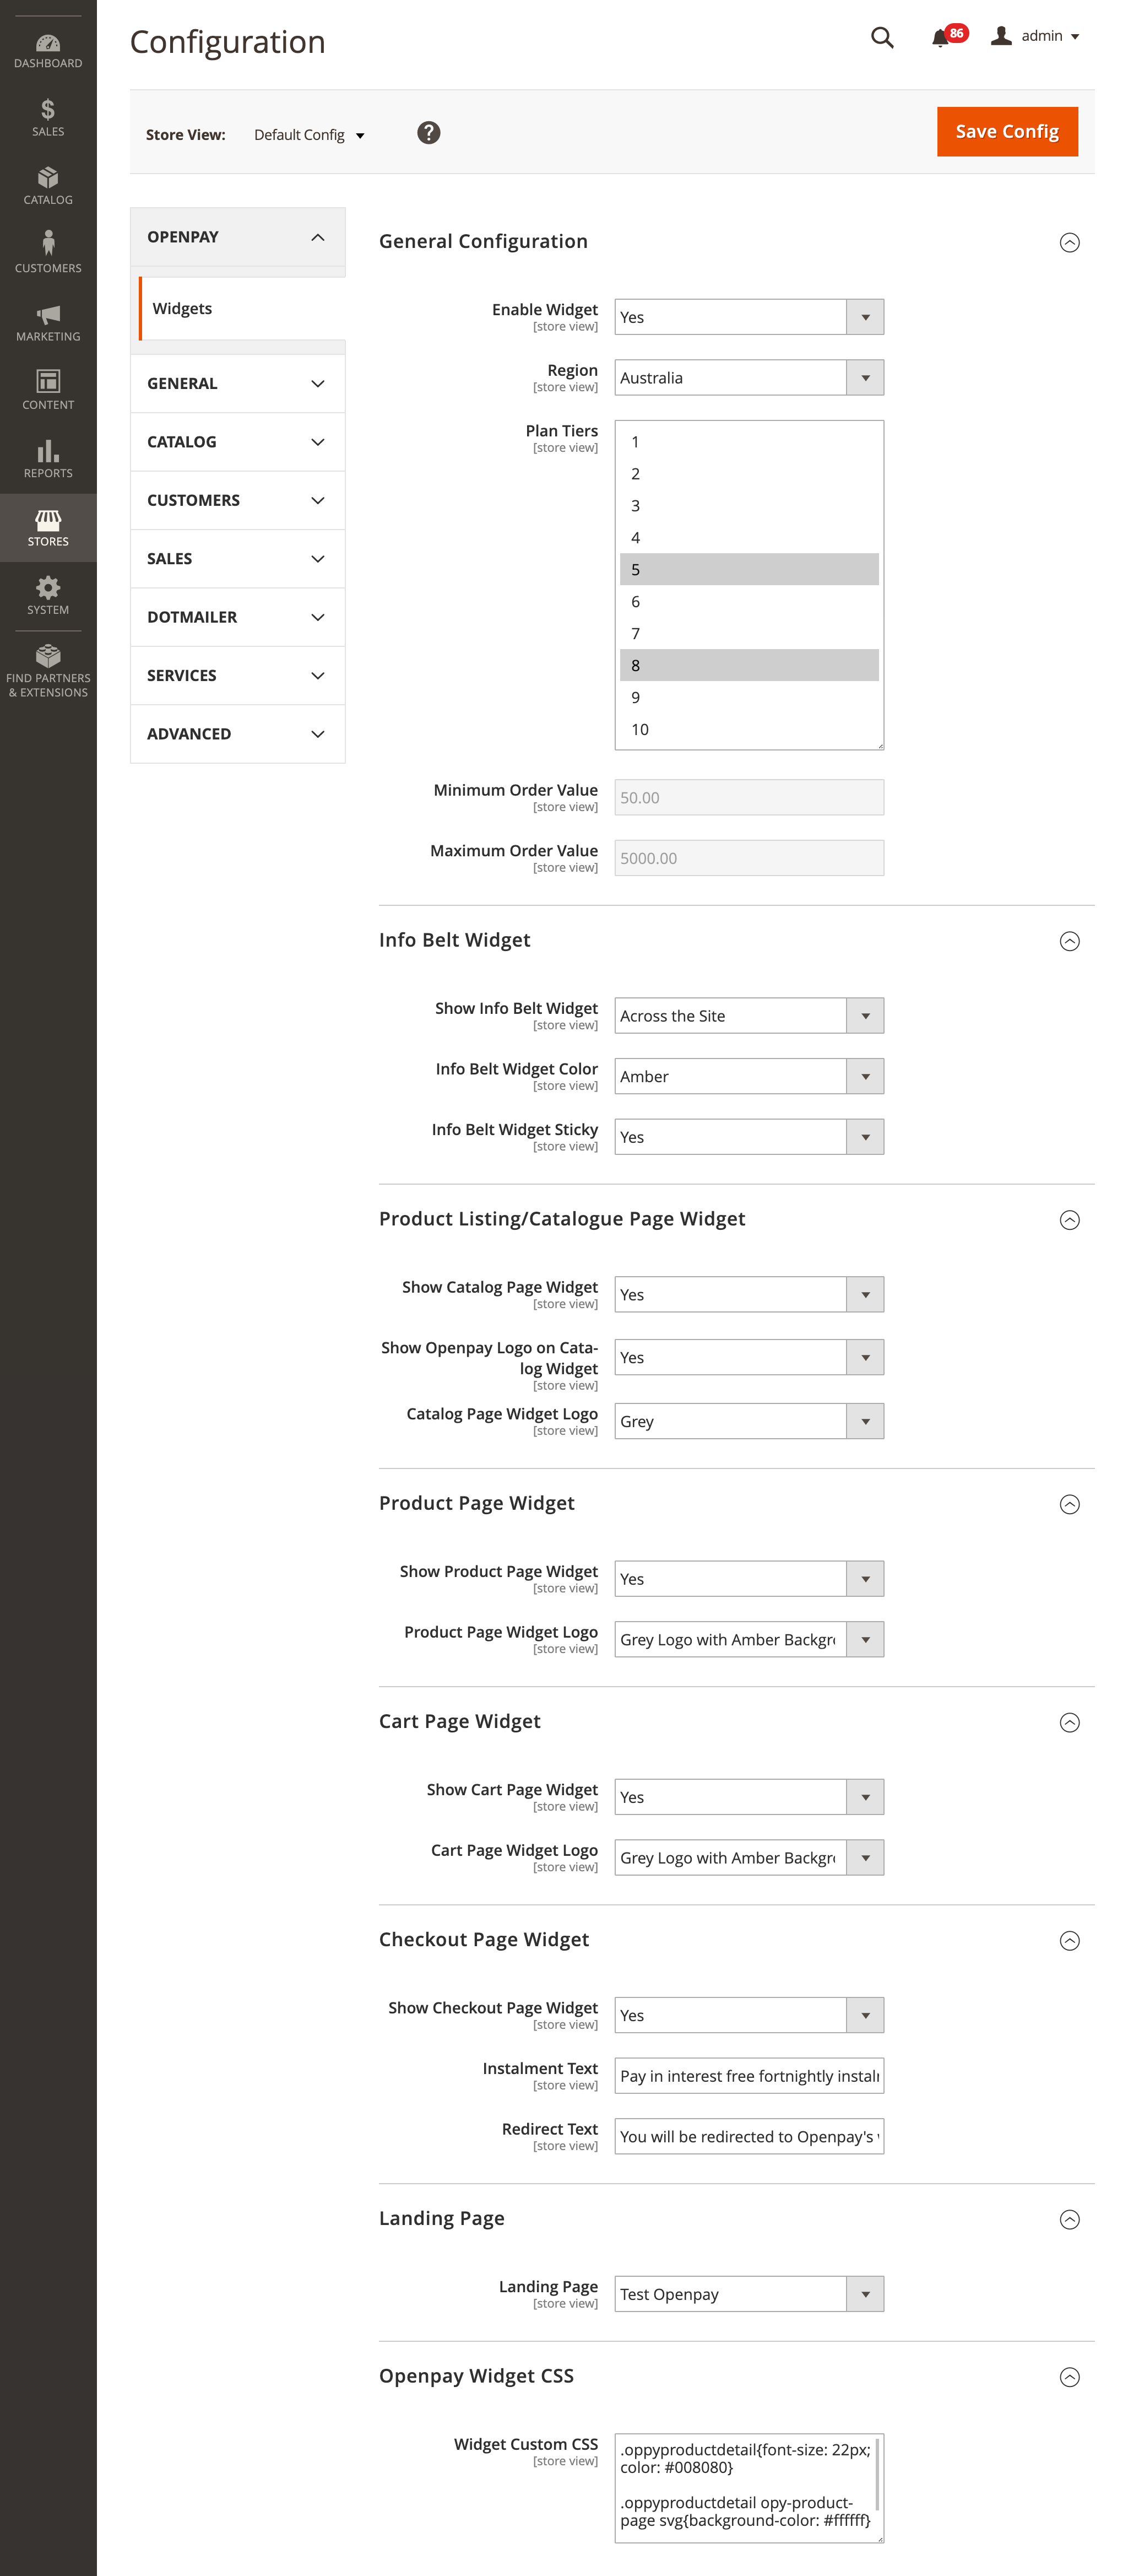Image resolution: width=1128 pixels, height=2576 pixels.
Task: Collapse the OPENPAY section
Action: pyautogui.click(x=237, y=237)
